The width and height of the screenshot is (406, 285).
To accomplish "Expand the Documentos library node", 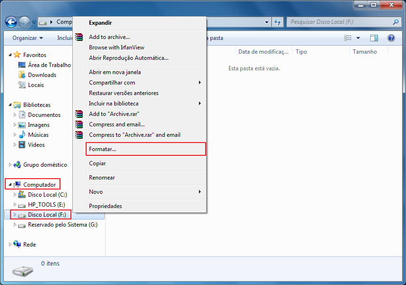I will pos(15,115).
